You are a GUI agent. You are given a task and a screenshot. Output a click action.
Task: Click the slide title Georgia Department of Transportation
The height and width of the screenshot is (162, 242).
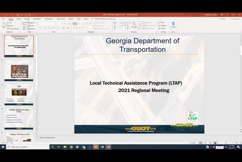point(142,45)
